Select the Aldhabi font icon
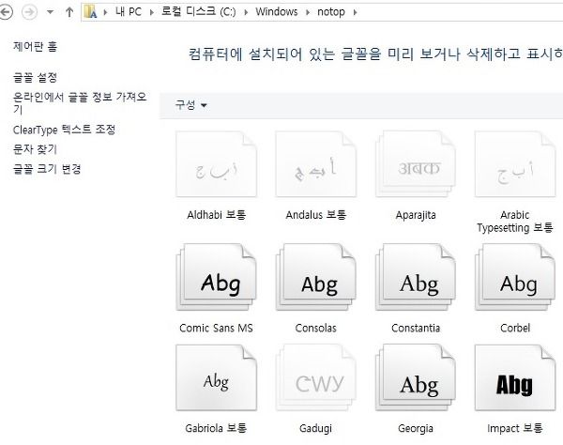563x445 pixels. [217, 163]
